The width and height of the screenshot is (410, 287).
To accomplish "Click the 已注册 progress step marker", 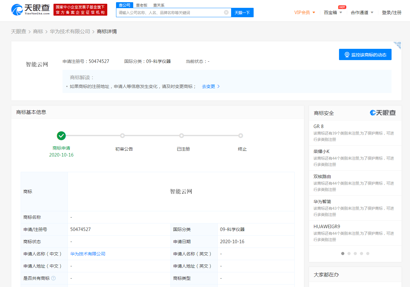I will [x=181, y=136].
